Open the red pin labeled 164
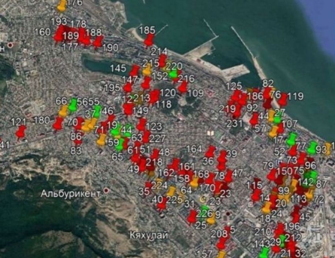335x258 pixels. tap(210, 152)
